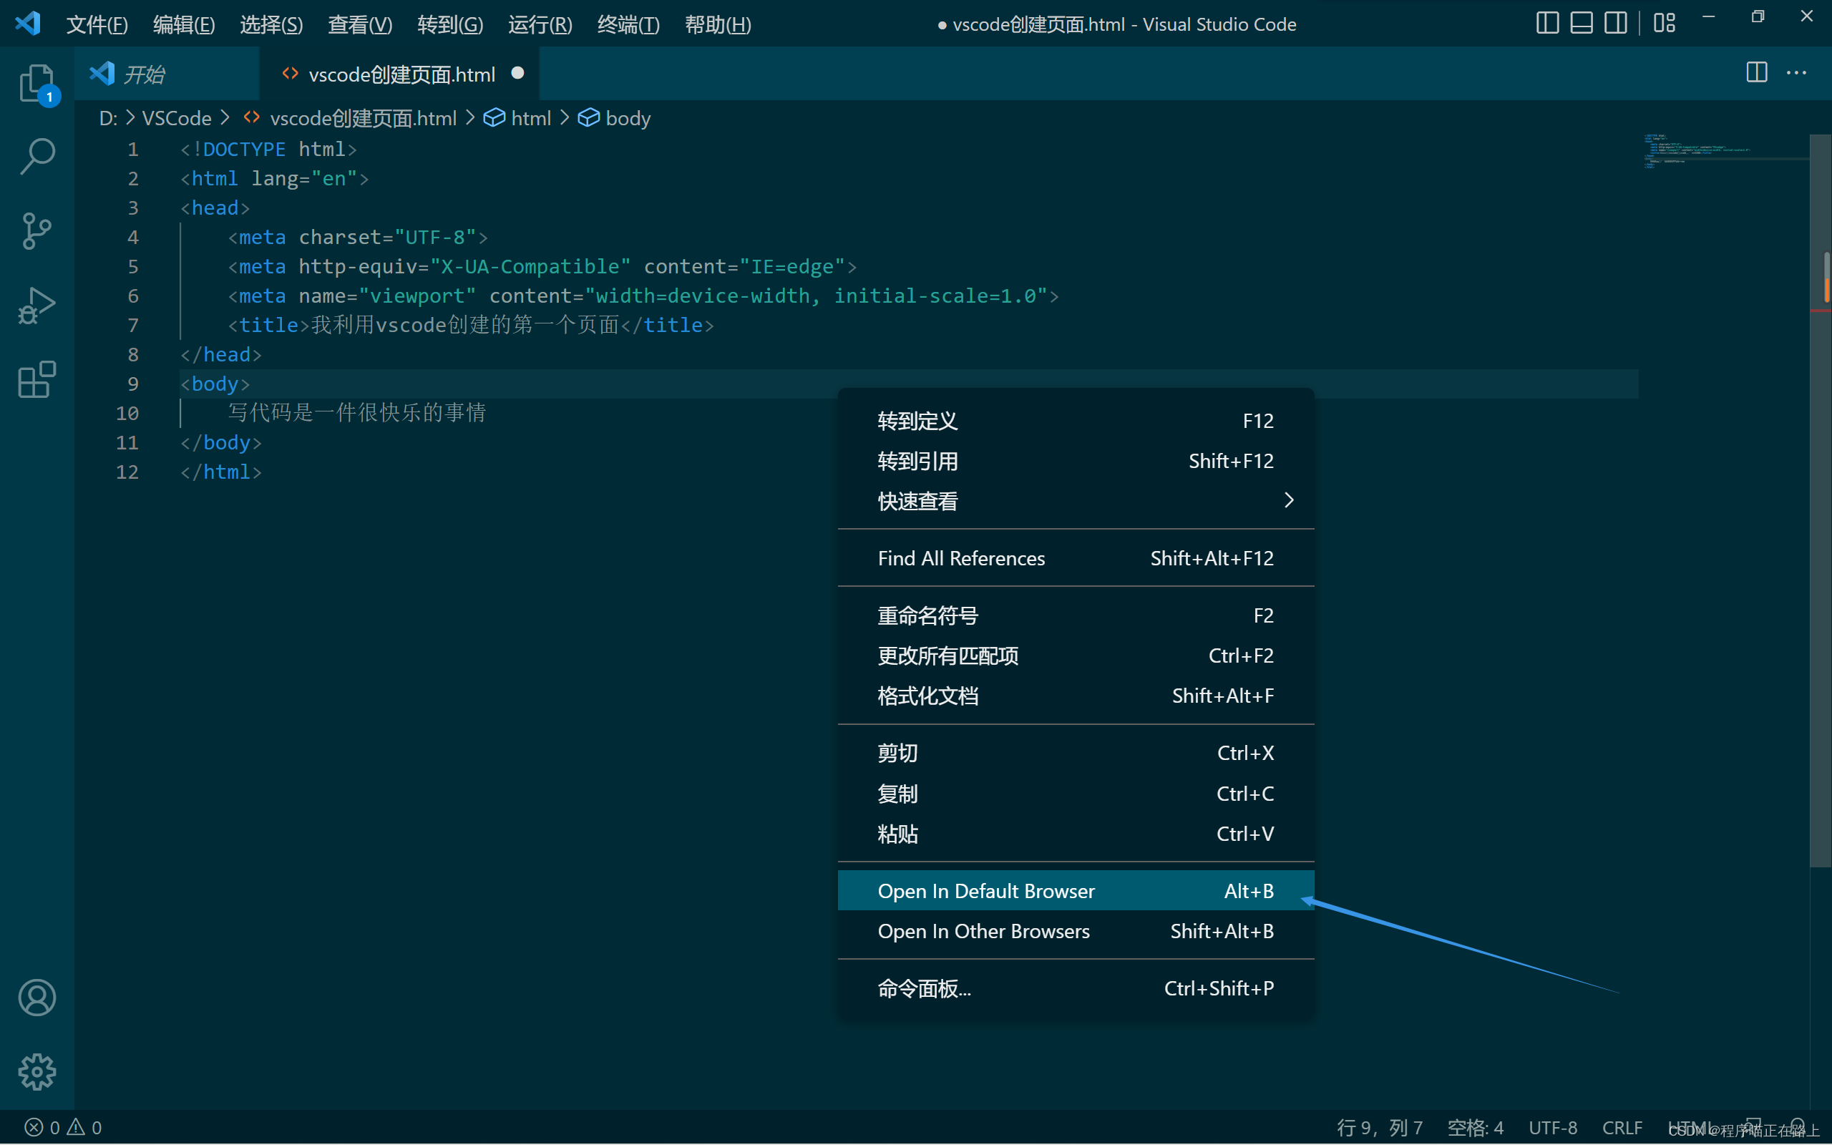Click the vertical editor scrollbar
The height and width of the screenshot is (1145, 1832).
[1820, 500]
